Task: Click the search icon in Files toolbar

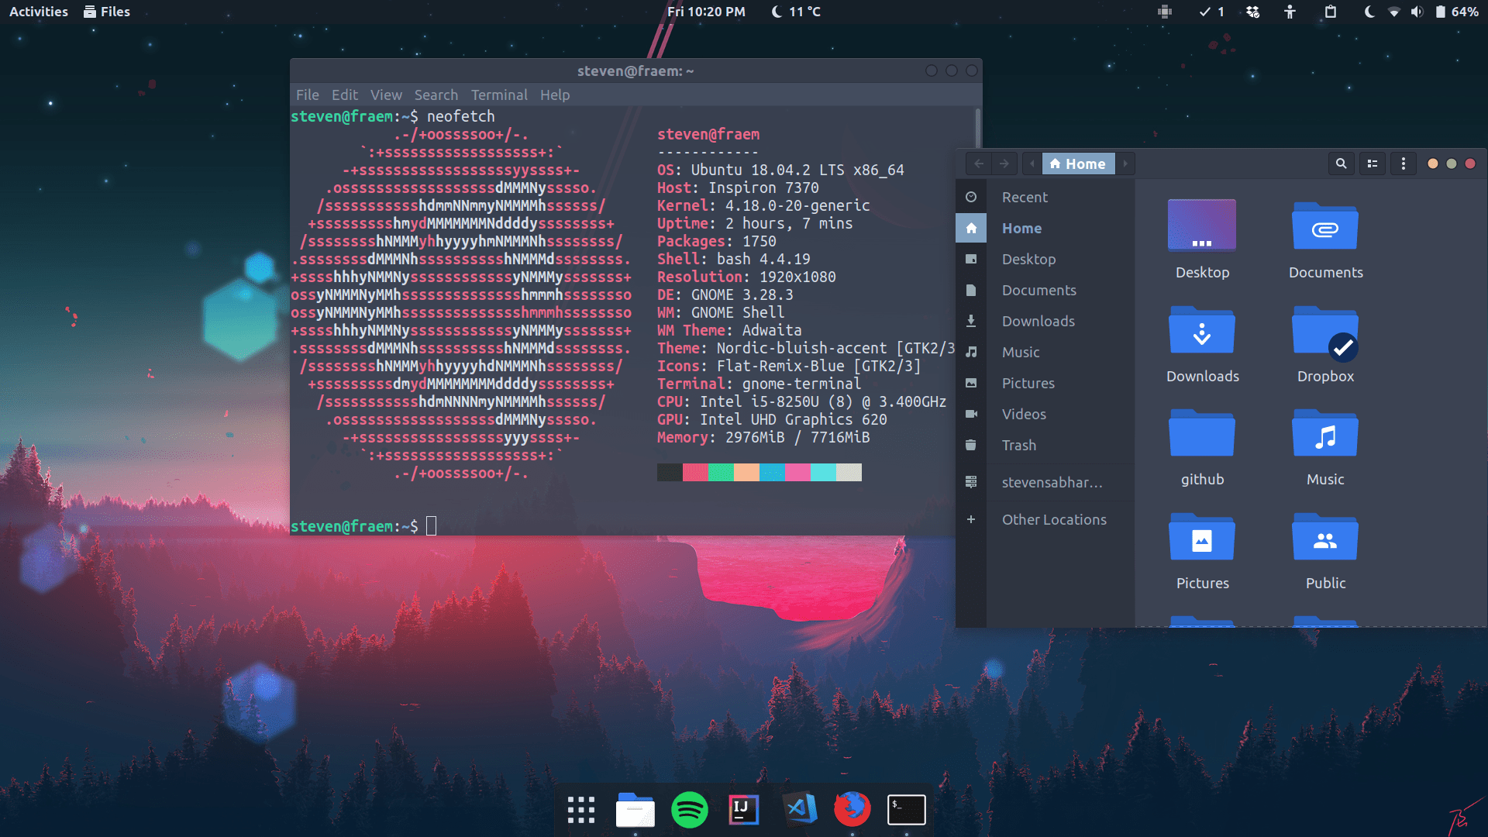Action: (x=1341, y=164)
